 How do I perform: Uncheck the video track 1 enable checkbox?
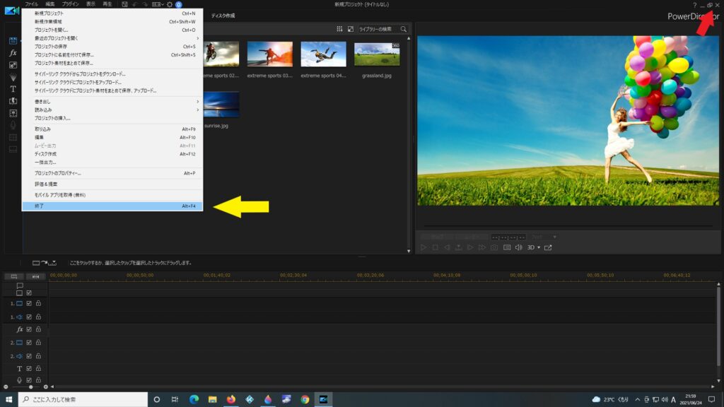[29, 303]
